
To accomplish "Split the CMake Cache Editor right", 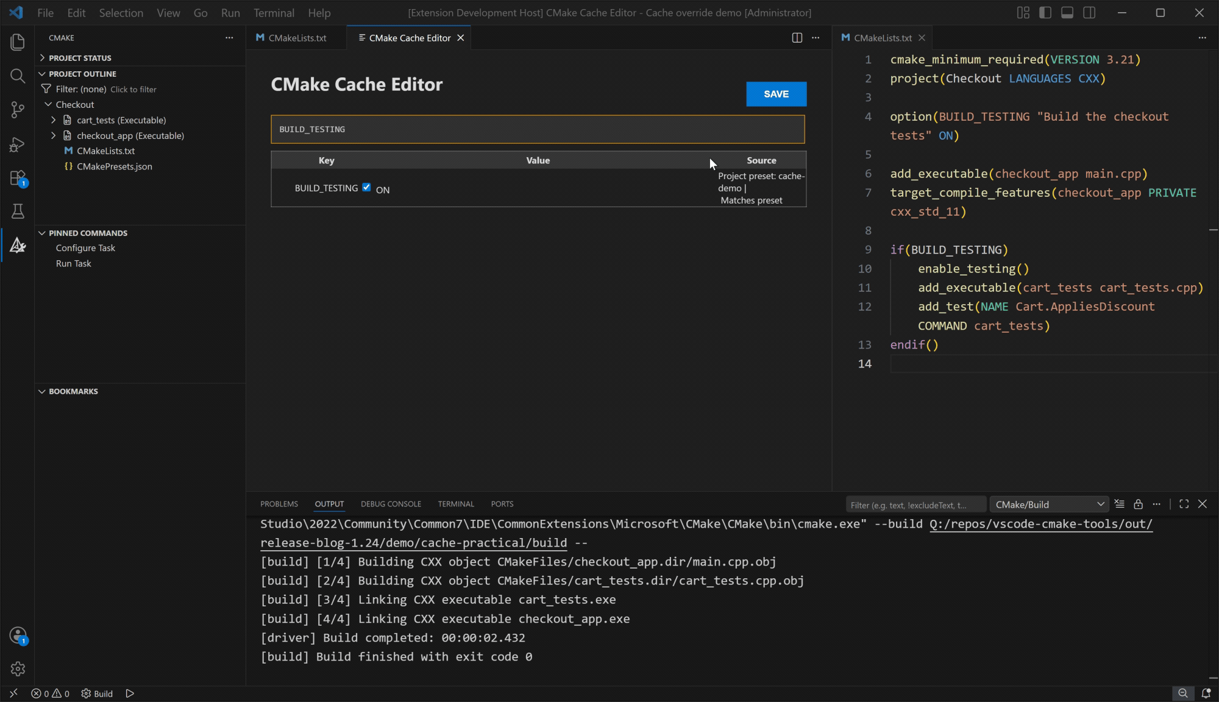I will click(x=797, y=38).
